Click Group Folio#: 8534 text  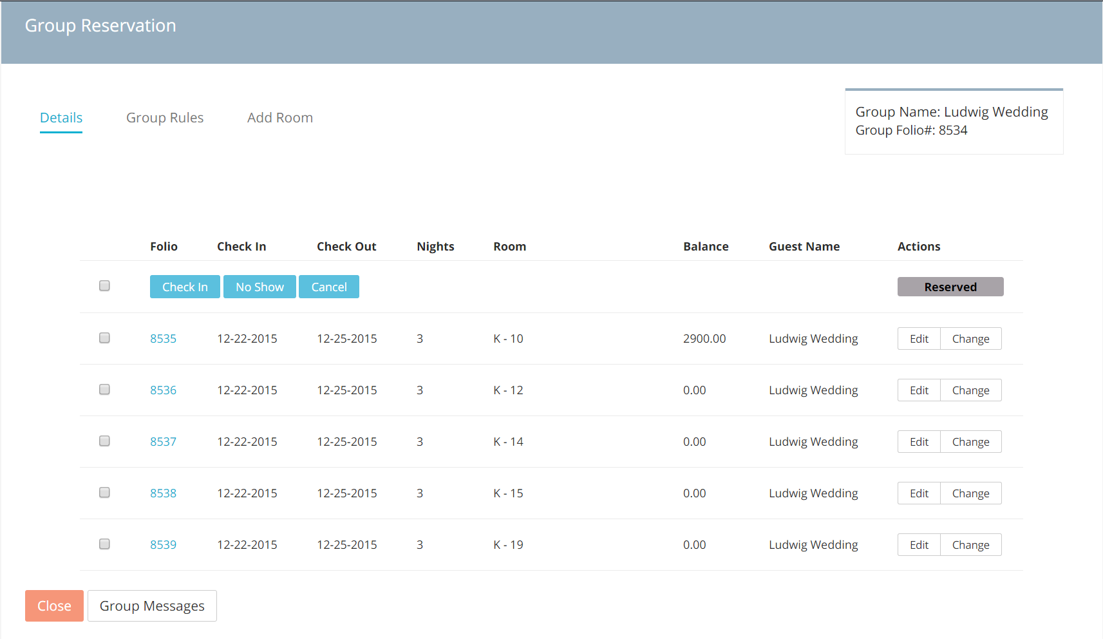tap(911, 130)
